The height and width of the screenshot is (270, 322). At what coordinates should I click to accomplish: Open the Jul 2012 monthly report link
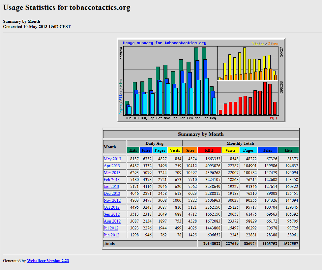pyautogui.click(x=111, y=228)
